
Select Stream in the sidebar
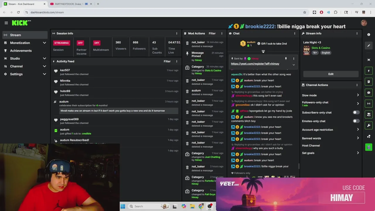click(25, 35)
